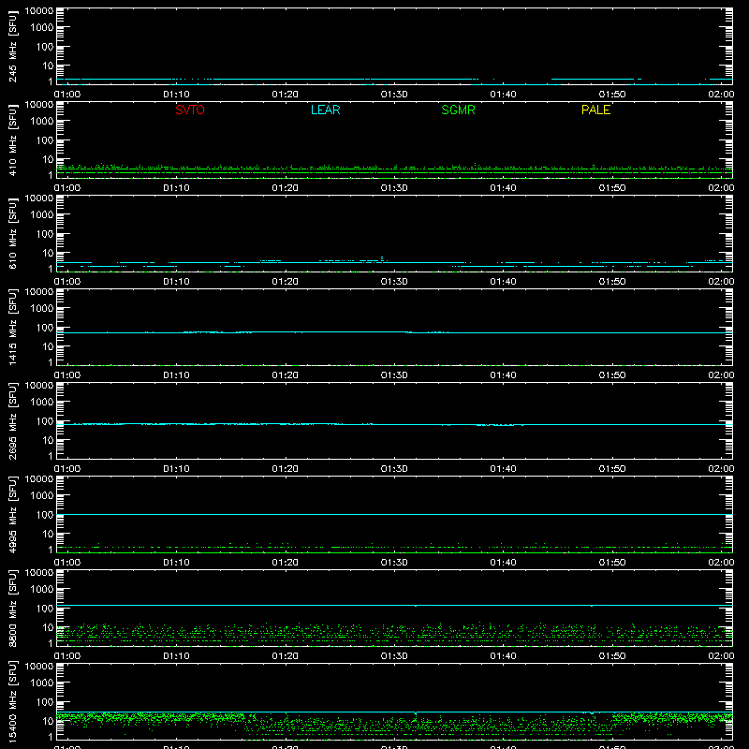Click the yellow PALE station legend label

click(x=595, y=110)
